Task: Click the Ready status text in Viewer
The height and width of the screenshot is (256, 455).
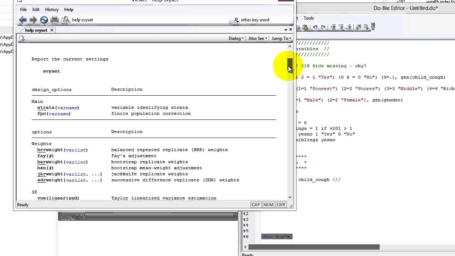Action: coord(23,205)
